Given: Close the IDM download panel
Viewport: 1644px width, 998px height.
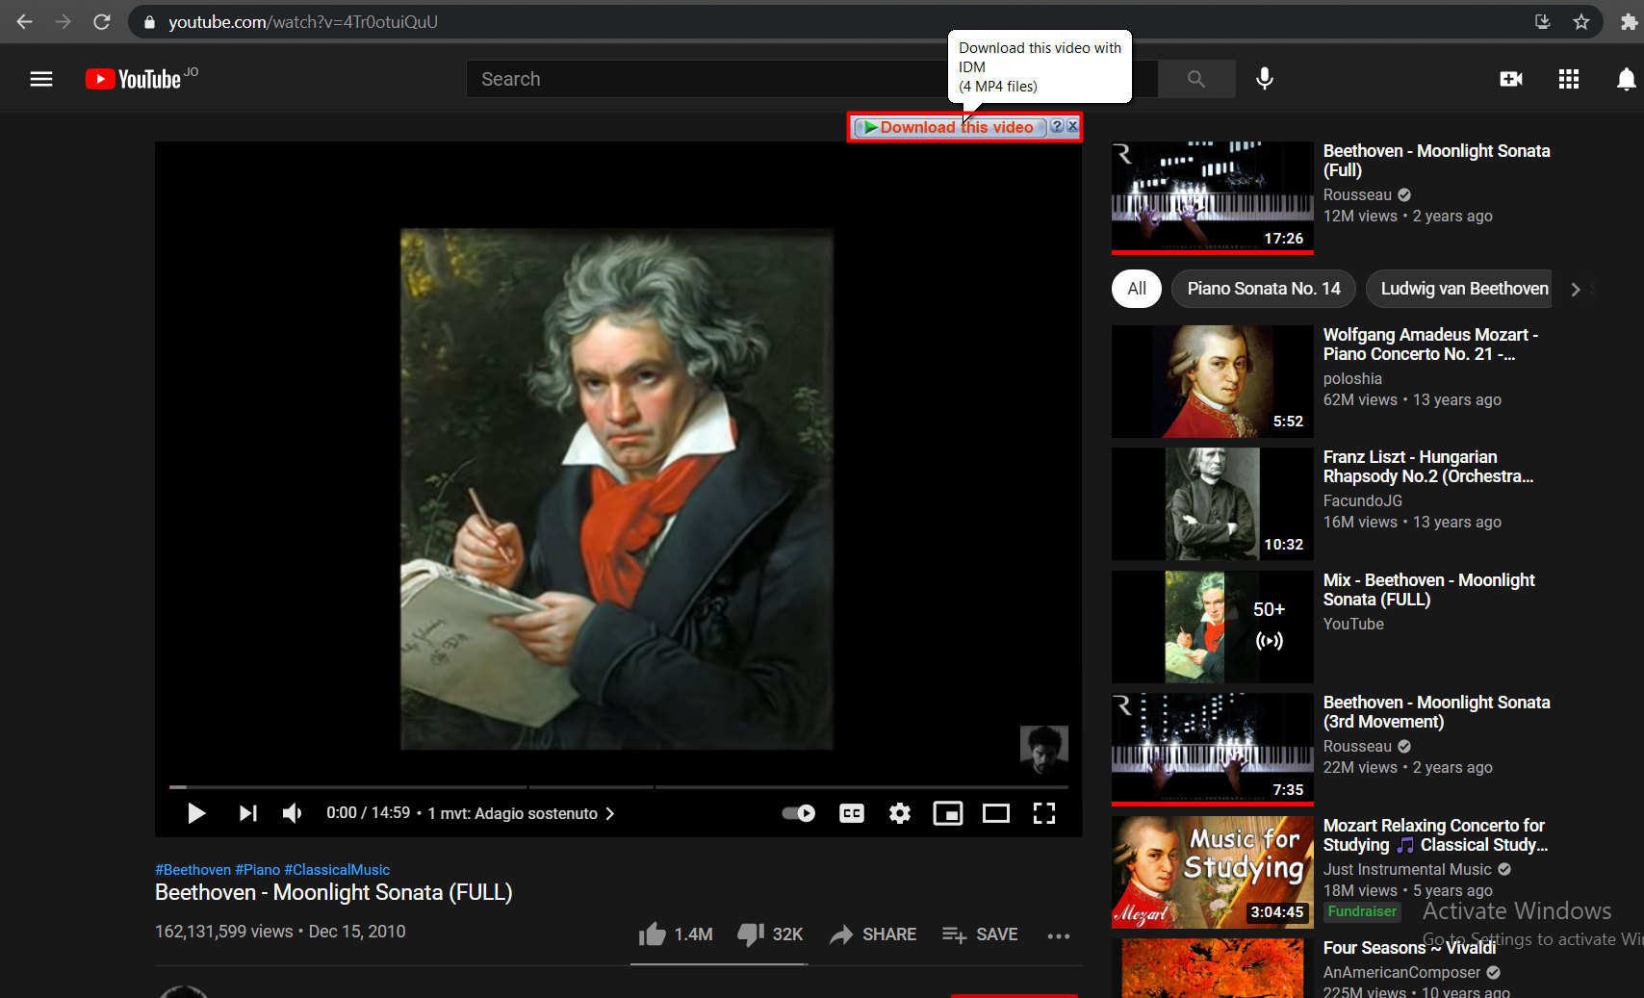Looking at the screenshot, I should click(x=1072, y=126).
